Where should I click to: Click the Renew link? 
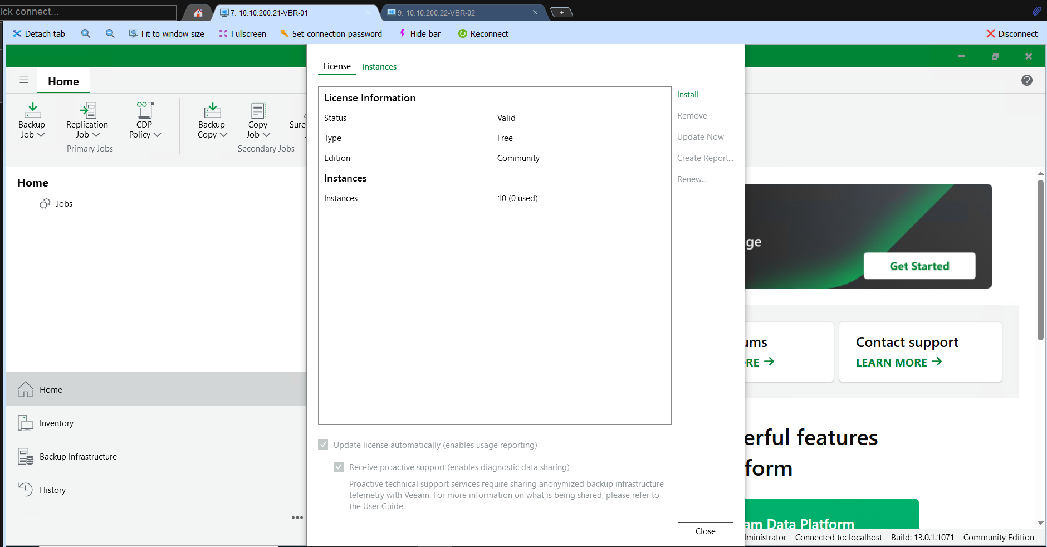pos(692,179)
